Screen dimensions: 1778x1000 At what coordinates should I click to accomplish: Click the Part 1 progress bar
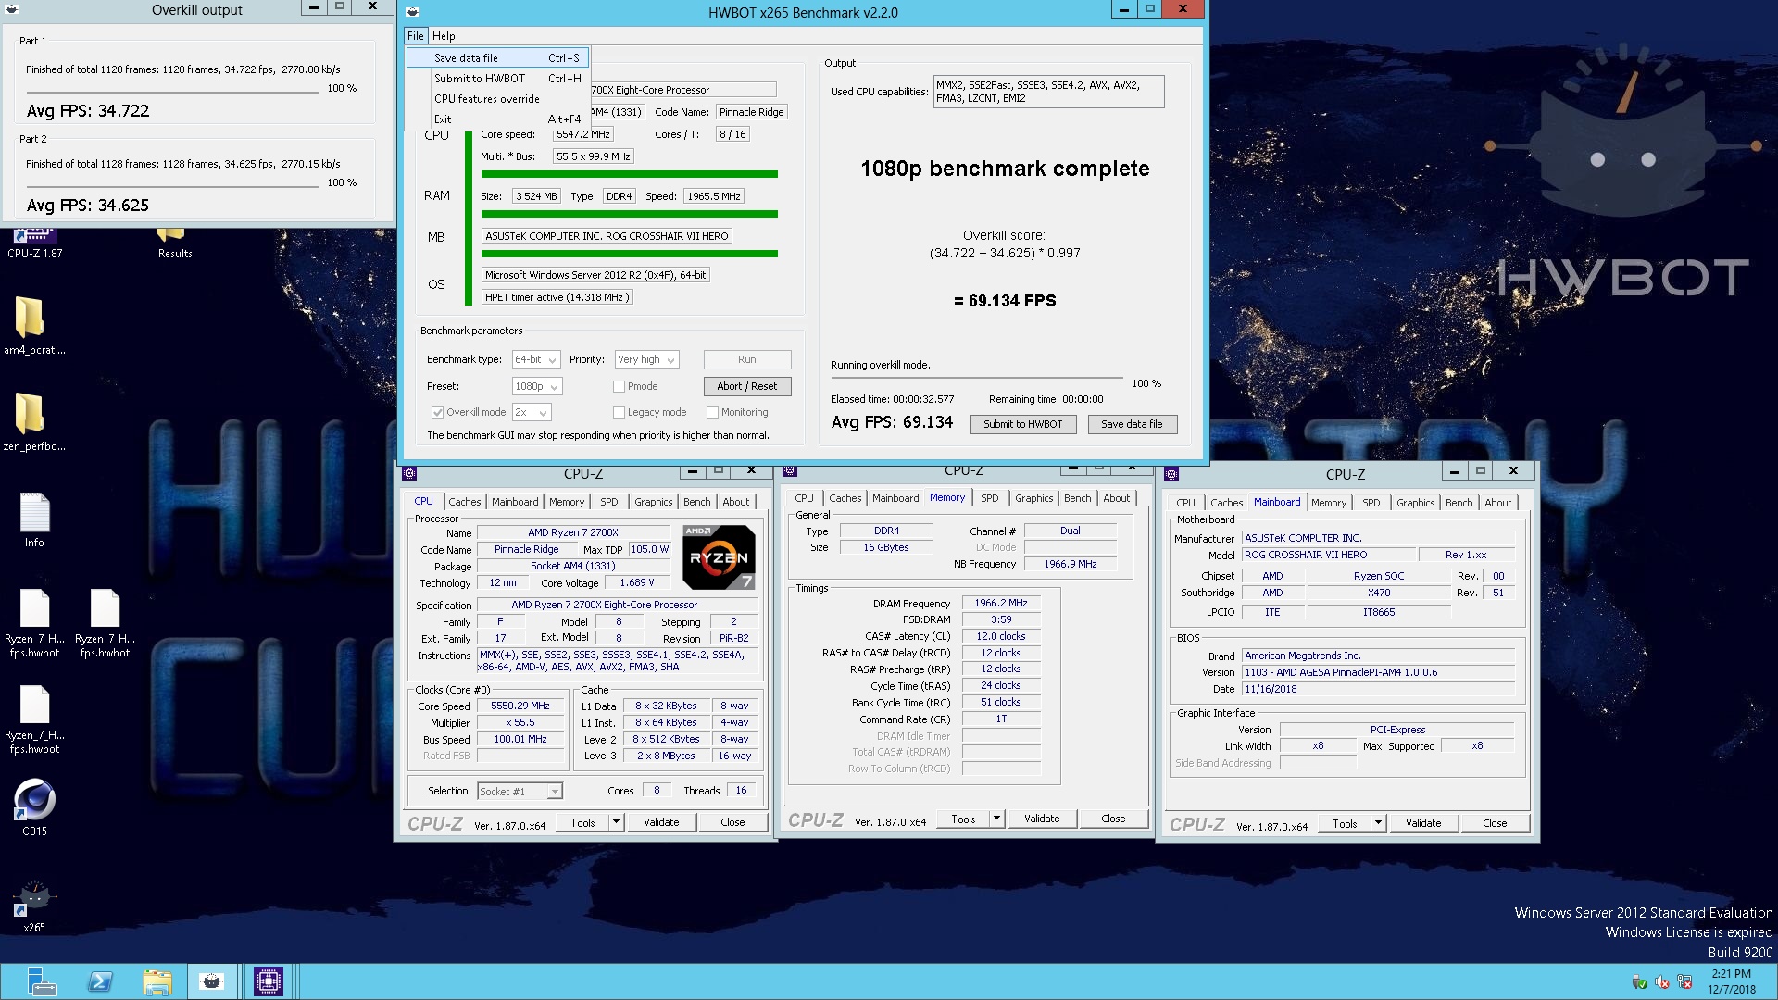(x=173, y=94)
